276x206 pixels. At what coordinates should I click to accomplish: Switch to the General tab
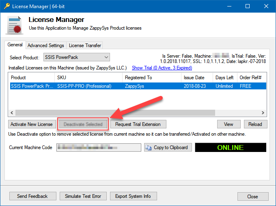pyautogui.click(x=15, y=45)
